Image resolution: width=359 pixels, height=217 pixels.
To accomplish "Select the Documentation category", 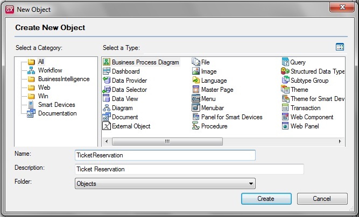I will point(57,113).
